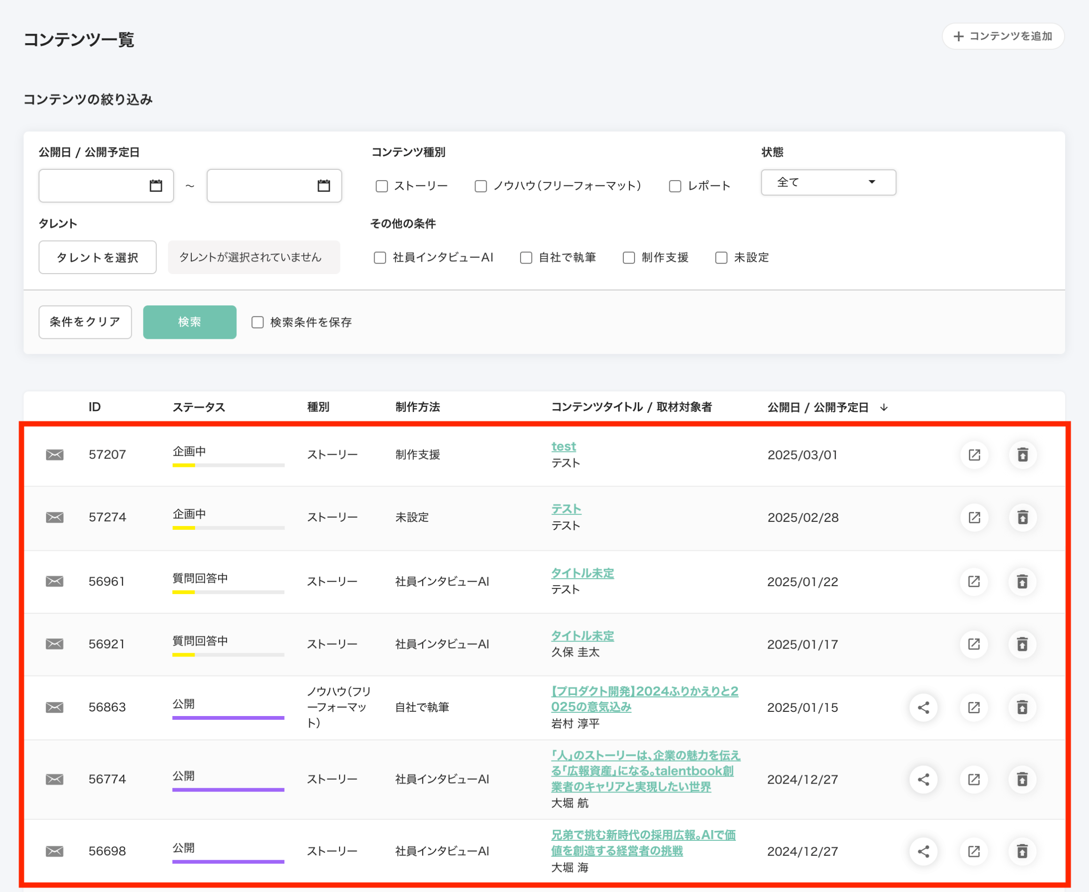
Task: Delete content row 57274 via trash icon
Action: [1022, 518]
